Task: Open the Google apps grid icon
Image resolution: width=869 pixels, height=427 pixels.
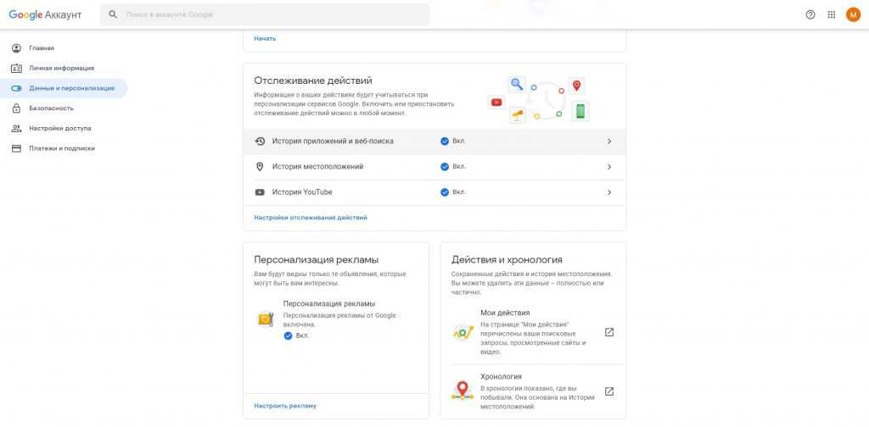Action: pyautogui.click(x=832, y=14)
